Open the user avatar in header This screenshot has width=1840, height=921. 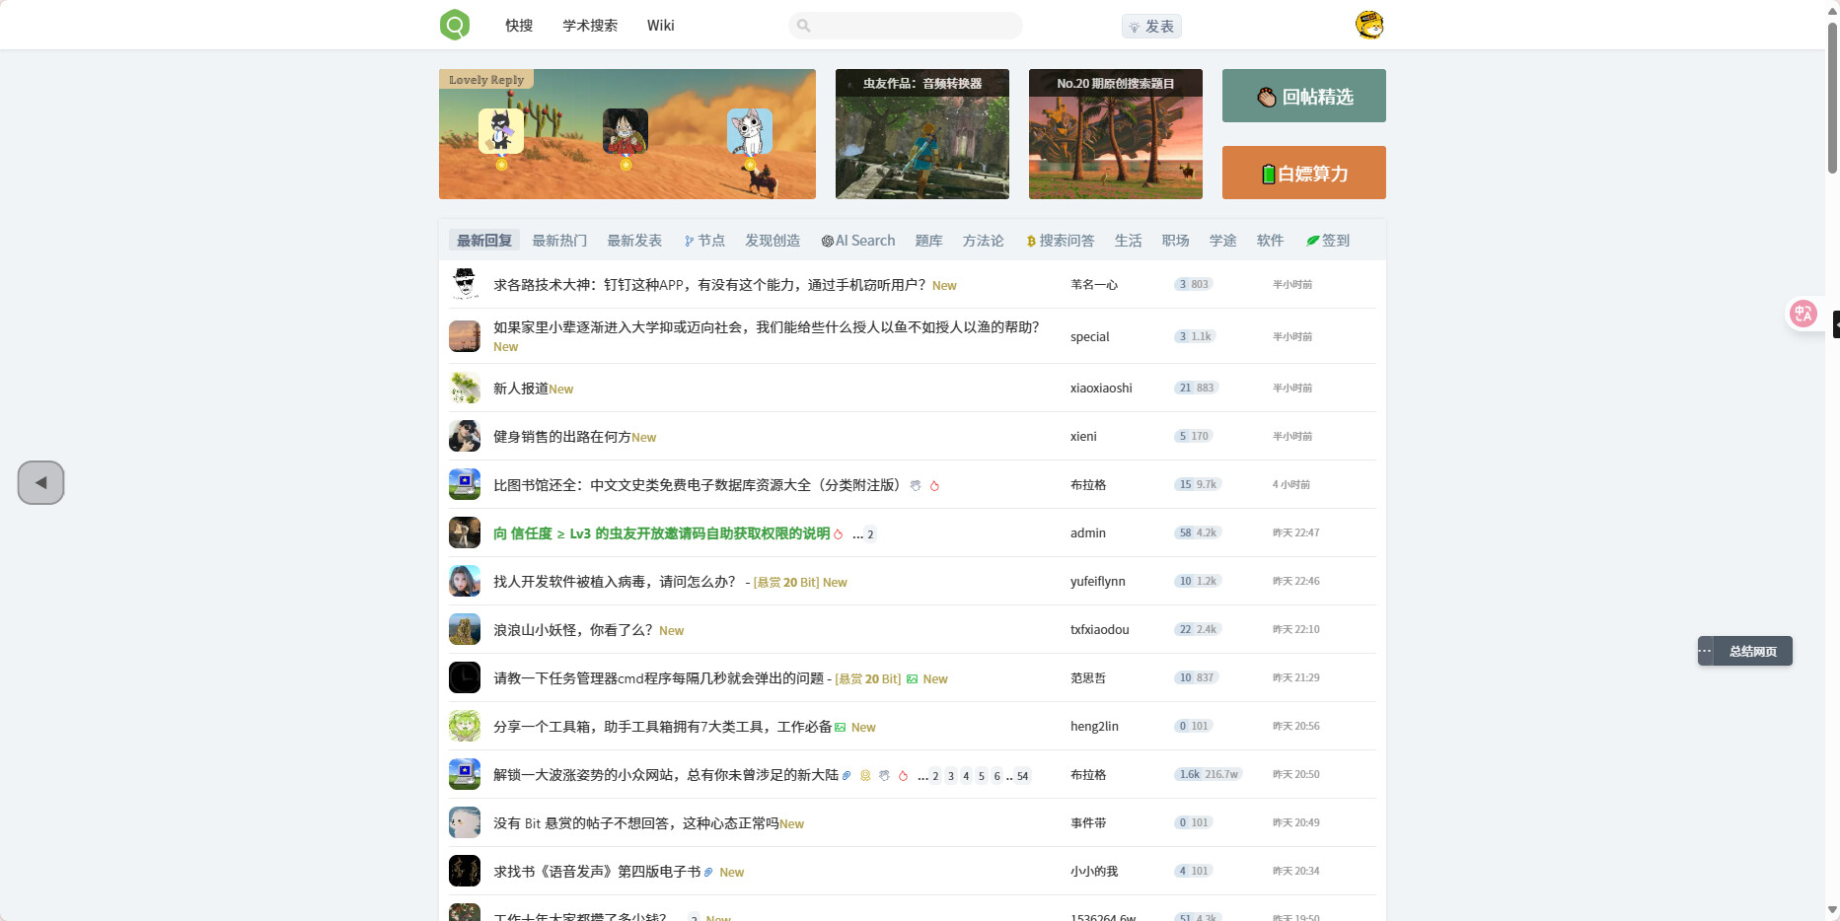click(1369, 25)
